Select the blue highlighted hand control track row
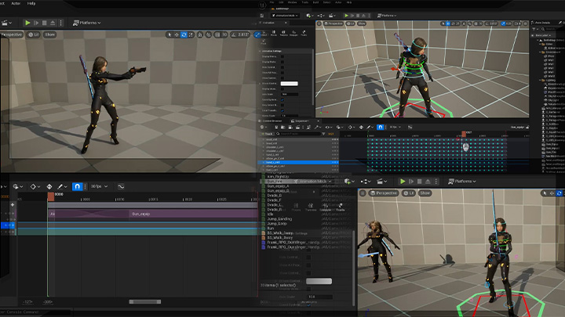The height and width of the screenshot is (317, 565). (x=298, y=163)
